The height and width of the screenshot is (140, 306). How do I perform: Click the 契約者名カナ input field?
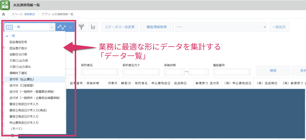[141, 72]
